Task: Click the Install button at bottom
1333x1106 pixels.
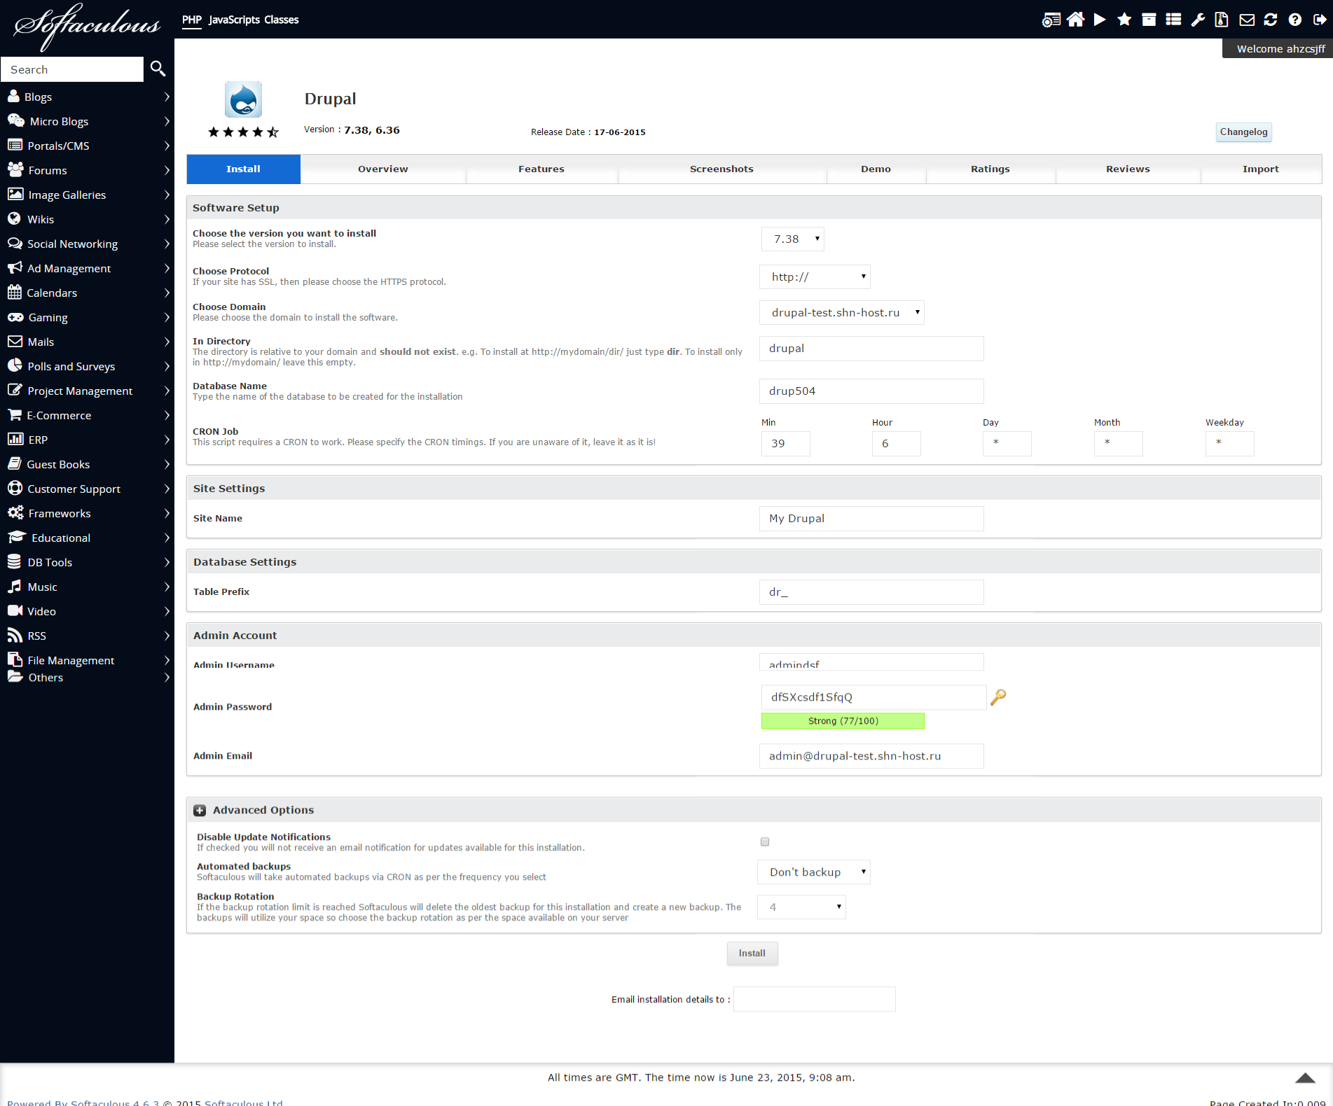Action: tap(752, 953)
